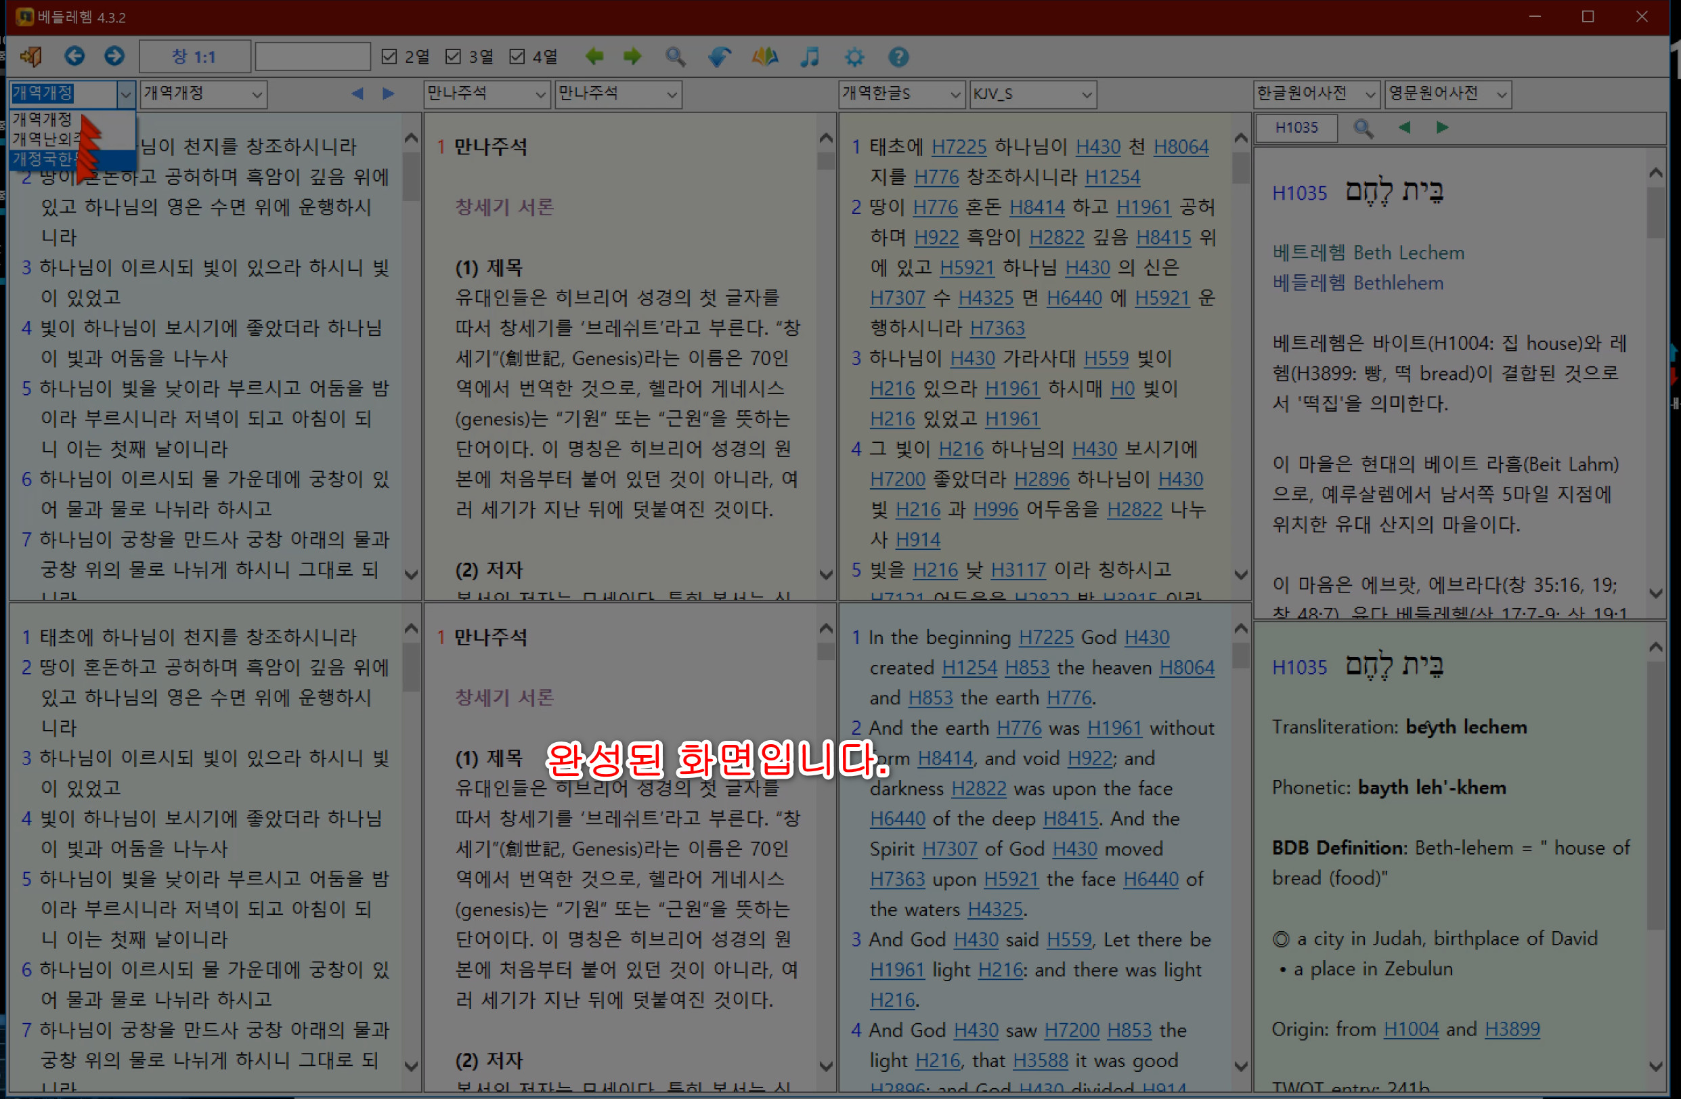Click scroll down arrow of English dictionary pane
The image size is (1681, 1099).
(1655, 1066)
